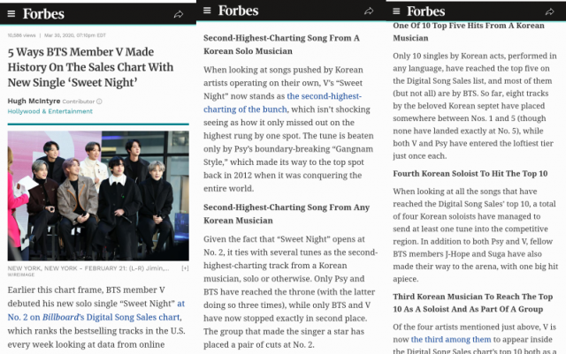
Task: Open 'the second-highest-charting of the bunch' link
Action: pyautogui.click(x=282, y=102)
